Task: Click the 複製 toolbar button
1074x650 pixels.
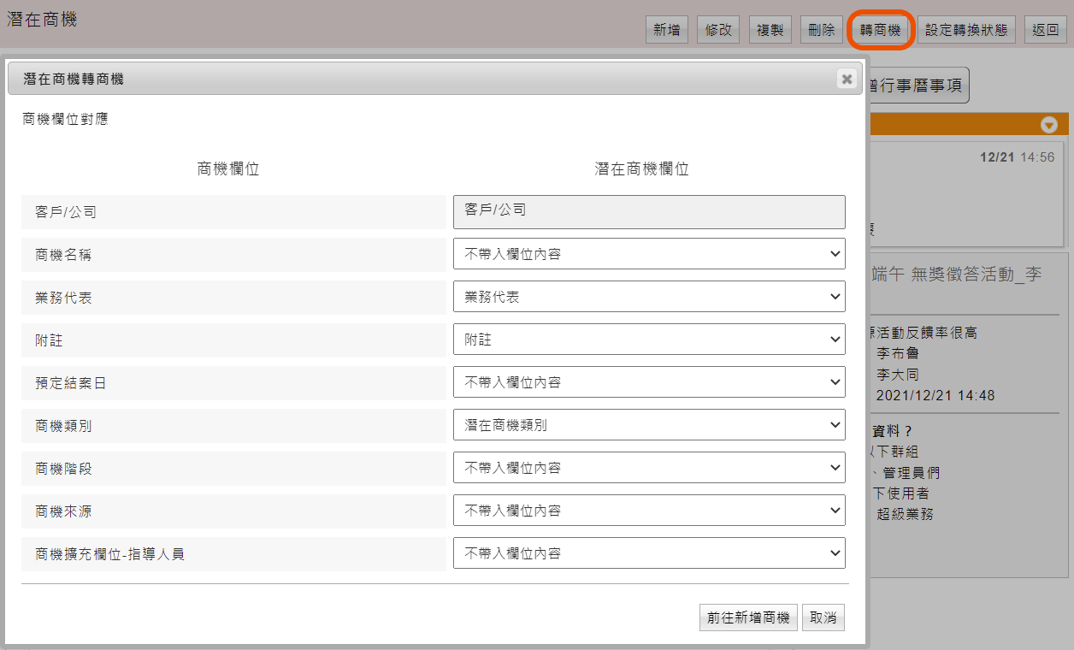Action: [x=770, y=30]
